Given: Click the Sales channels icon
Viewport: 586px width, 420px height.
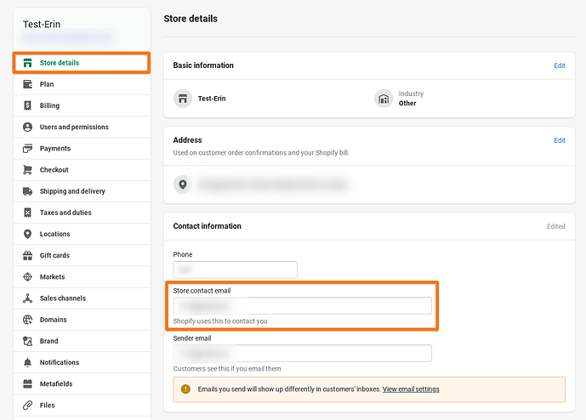Looking at the screenshot, I should coord(28,298).
